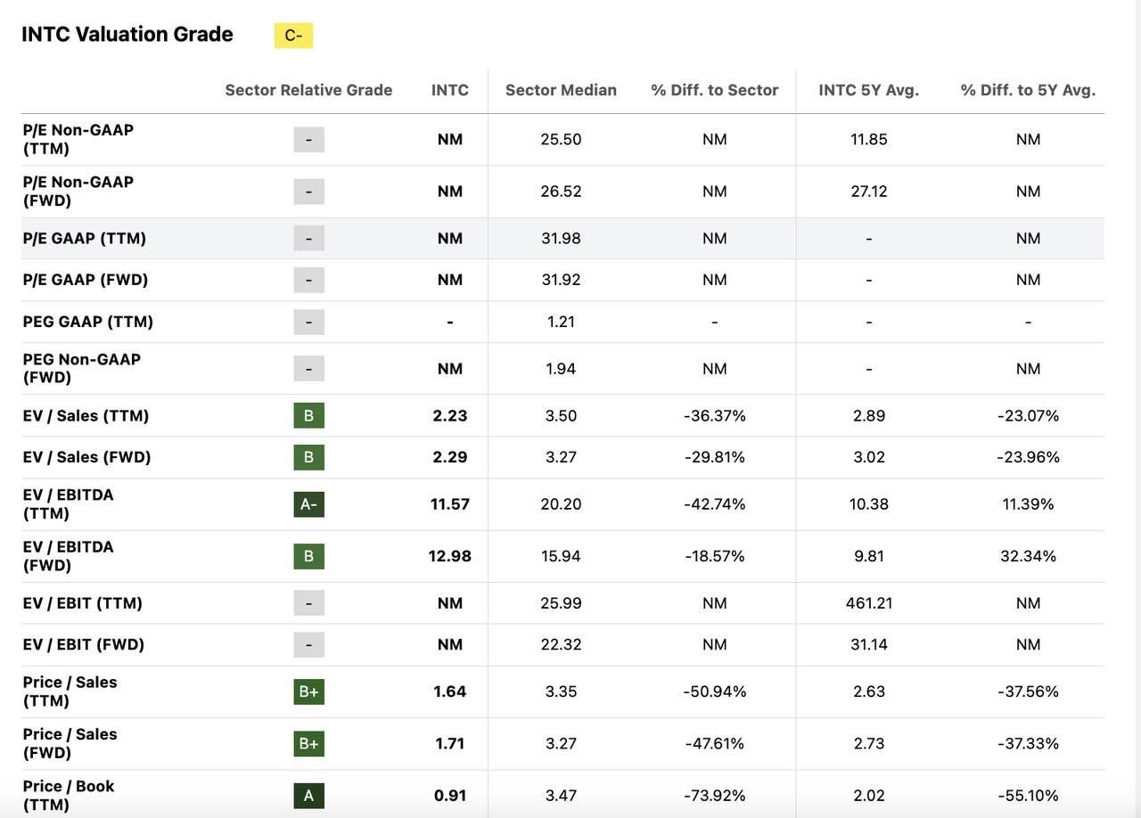Click the 5Y average value 31.14

(x=869, y=644)
